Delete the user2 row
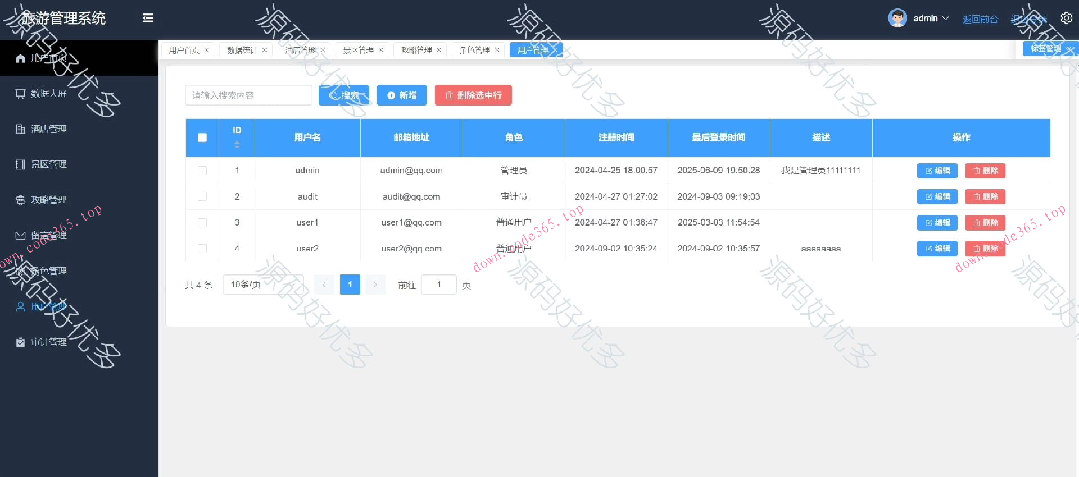The width and height of the screenshot is (1079, 477). (985, 249)
